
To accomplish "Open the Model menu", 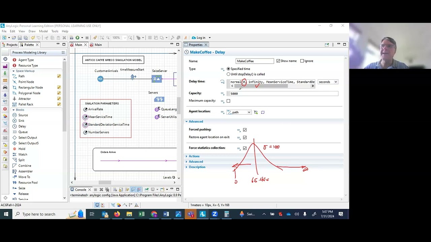I will tap(43, 31).
